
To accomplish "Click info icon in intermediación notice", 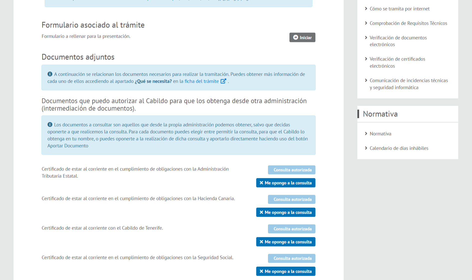I will point(50,124).
